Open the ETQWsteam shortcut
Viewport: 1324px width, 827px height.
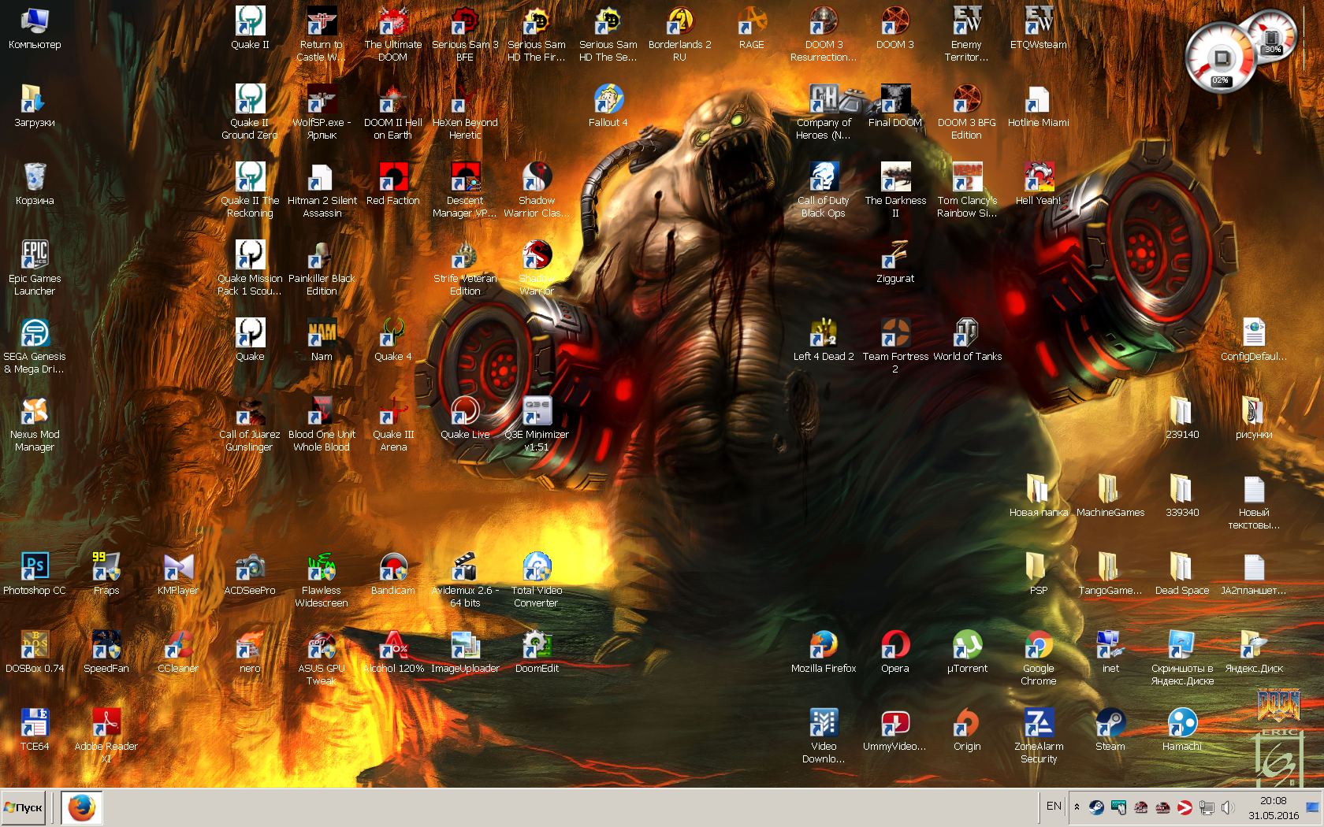(1039, 28)
